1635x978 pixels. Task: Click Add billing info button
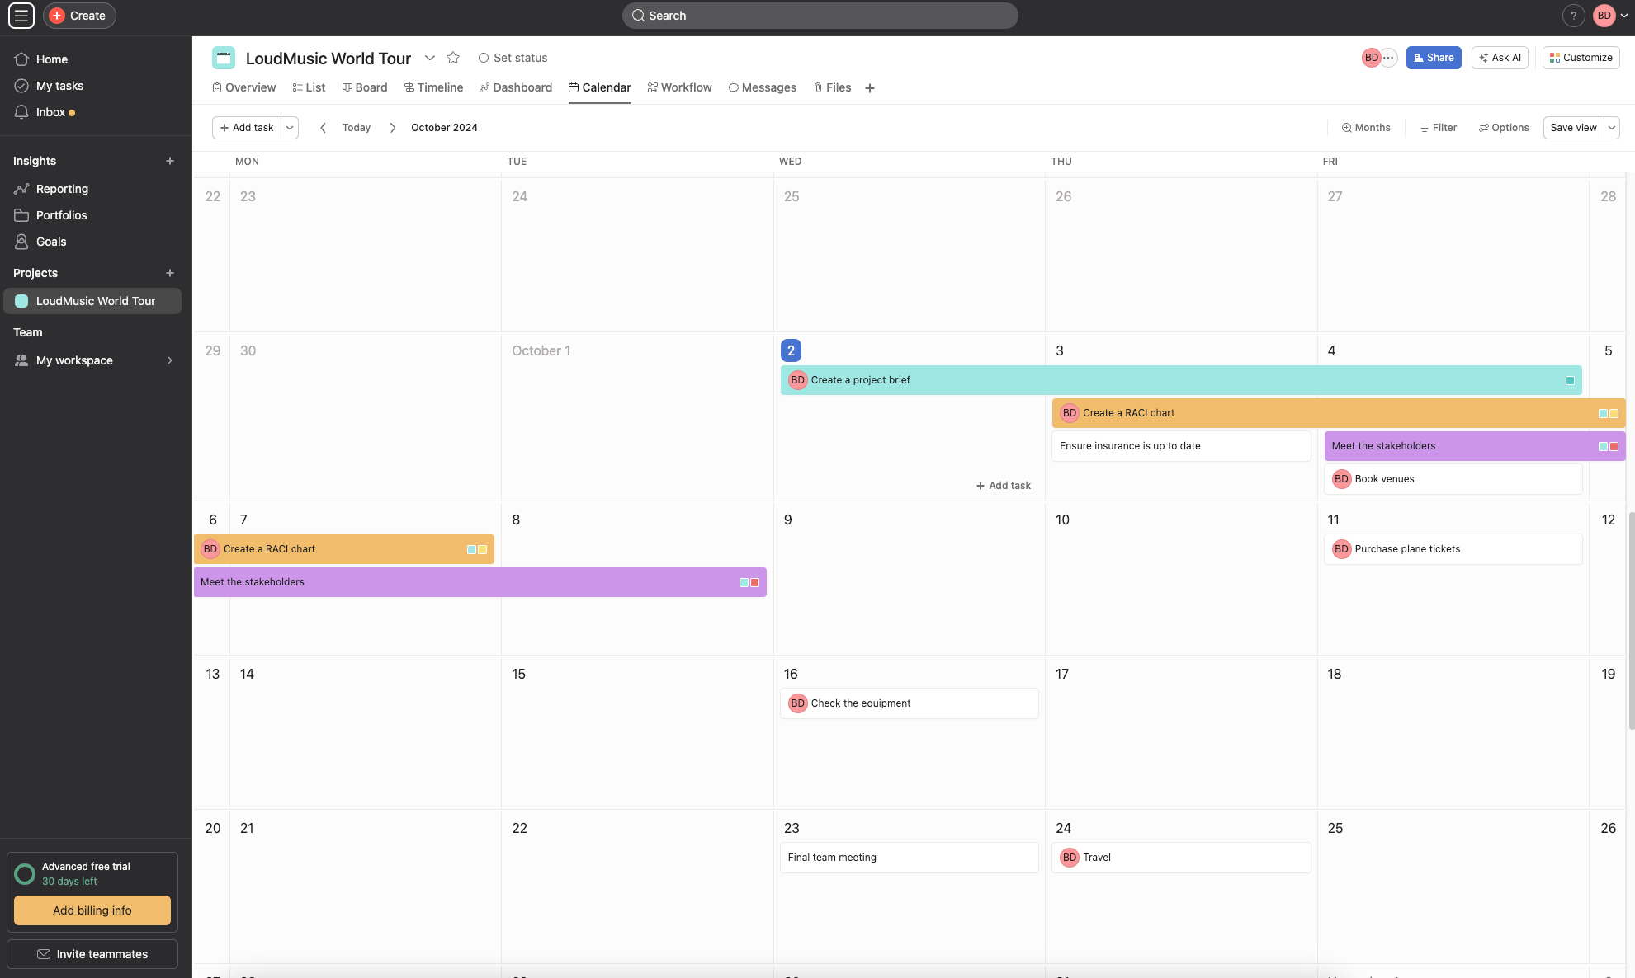tap(92, 910)
